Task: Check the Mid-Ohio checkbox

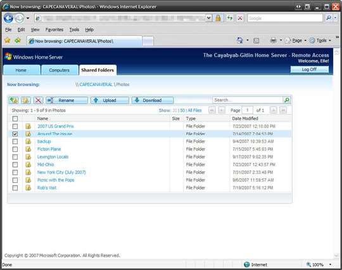Action: (15, 164)
